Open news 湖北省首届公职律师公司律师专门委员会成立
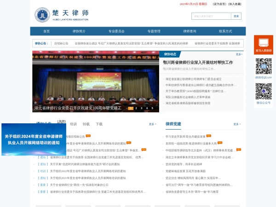Screen dimensions: 276x207 coord(194,79)
